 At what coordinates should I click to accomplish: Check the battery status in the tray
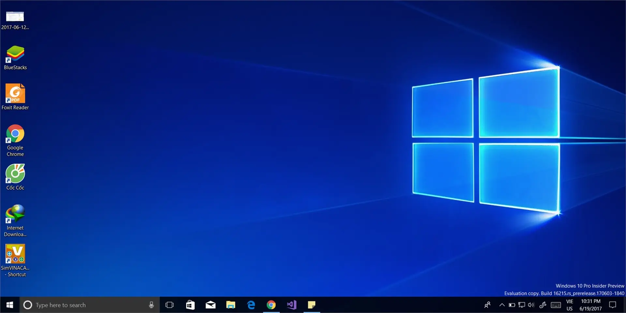tap(512, 305)
